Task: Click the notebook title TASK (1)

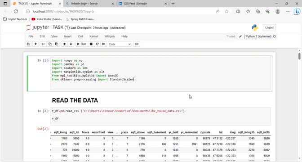Action: pyautogui.click(x=61, y=27)
